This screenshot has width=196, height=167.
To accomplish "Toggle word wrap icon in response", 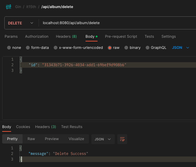I will pyautogui.click(x=122, y=139).
